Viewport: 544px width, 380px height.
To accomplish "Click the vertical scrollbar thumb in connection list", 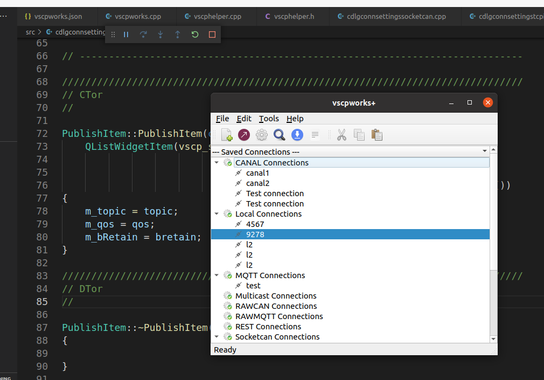I will [x=493, y=211].
